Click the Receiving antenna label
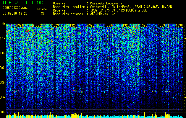Viewport: 186px width, 118px height. (68, 14)
